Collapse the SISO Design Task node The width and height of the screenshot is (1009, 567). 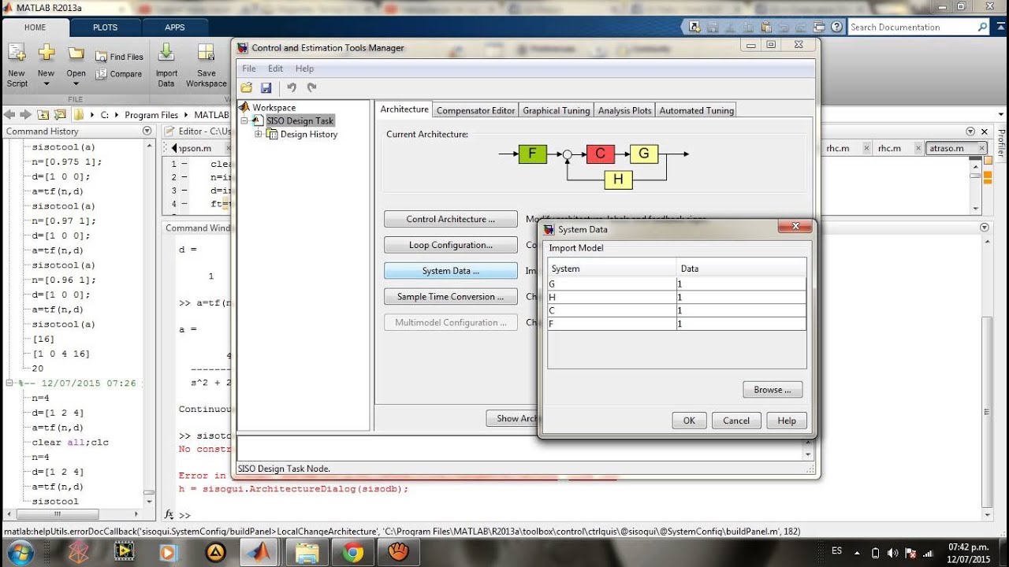click(x=244, y=120)
